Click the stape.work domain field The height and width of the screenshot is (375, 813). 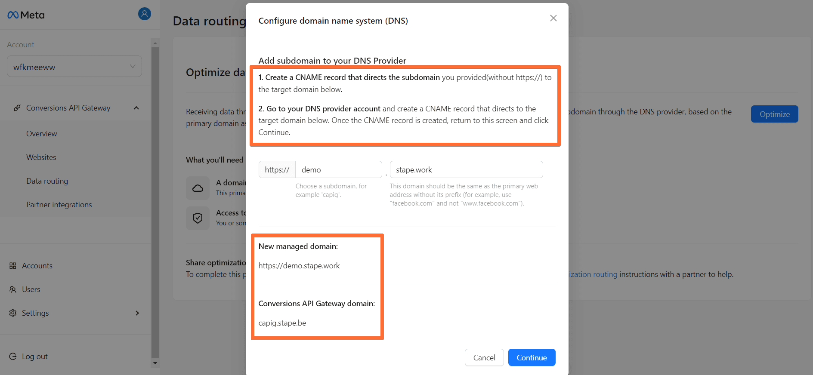point(467,169)
